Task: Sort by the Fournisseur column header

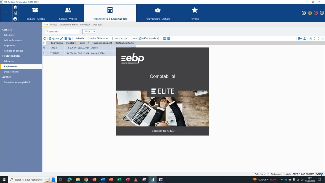Action: coord(57,43)
